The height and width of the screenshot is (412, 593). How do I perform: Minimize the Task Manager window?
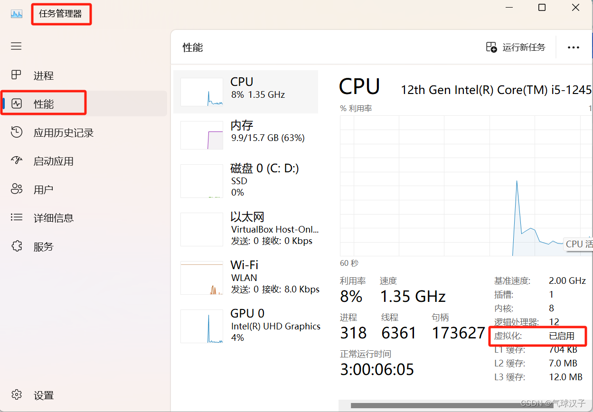coord(509,8)
